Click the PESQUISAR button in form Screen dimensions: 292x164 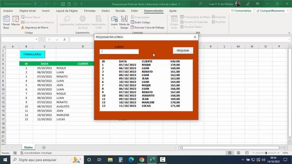(183, 51)
